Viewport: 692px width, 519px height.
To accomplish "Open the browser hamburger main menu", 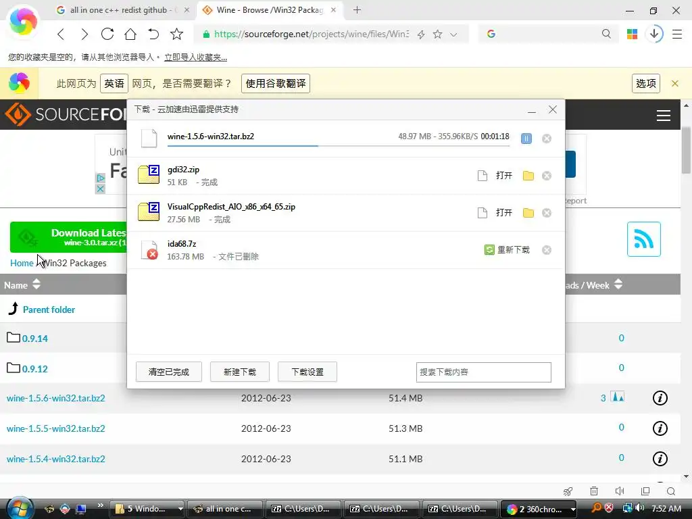I will tap(677, 34).
